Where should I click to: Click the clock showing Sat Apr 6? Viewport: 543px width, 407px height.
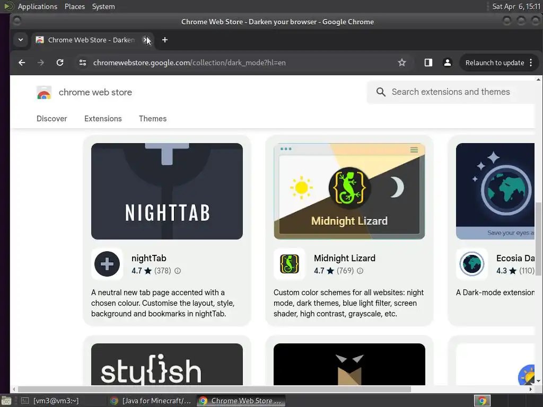point(516,6)
